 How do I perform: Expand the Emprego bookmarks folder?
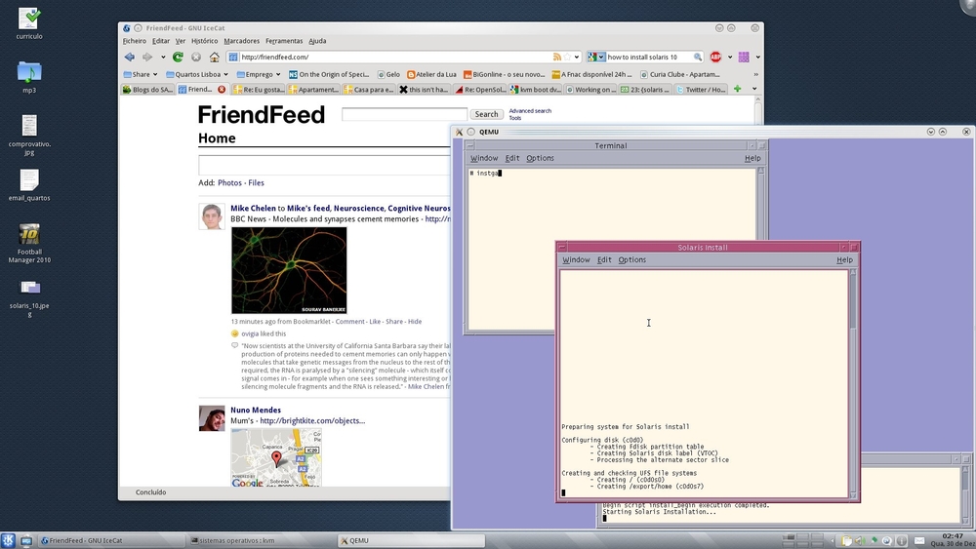point(259,74)
